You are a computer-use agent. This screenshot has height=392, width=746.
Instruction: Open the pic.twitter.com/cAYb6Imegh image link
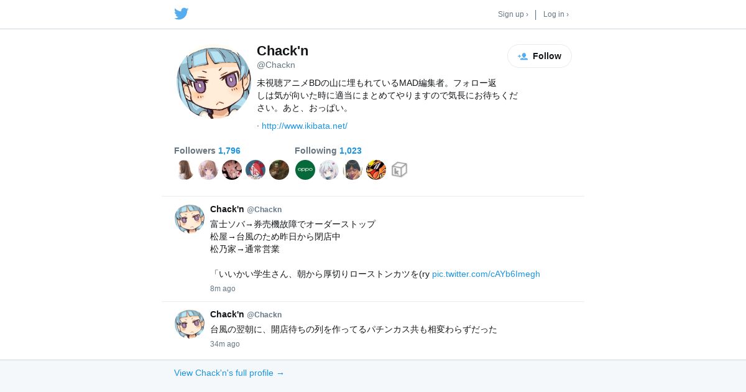[x=486, y=274]
